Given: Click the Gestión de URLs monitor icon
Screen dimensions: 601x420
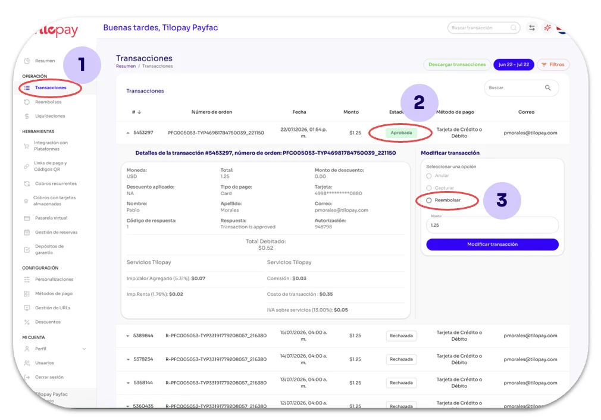Looking at the screenshot, I should pyautogui.click(x=27, y=308).
